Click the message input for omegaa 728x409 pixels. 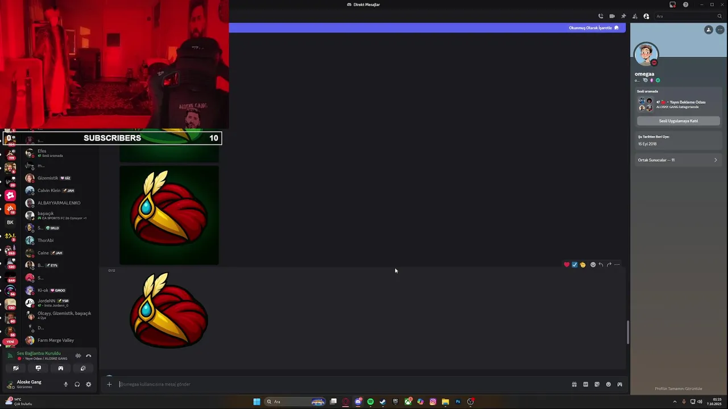coord(341,385)
